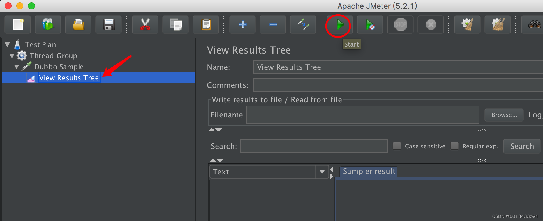Click into the Filename input field
543x221 pixels.
click(363, 115)
